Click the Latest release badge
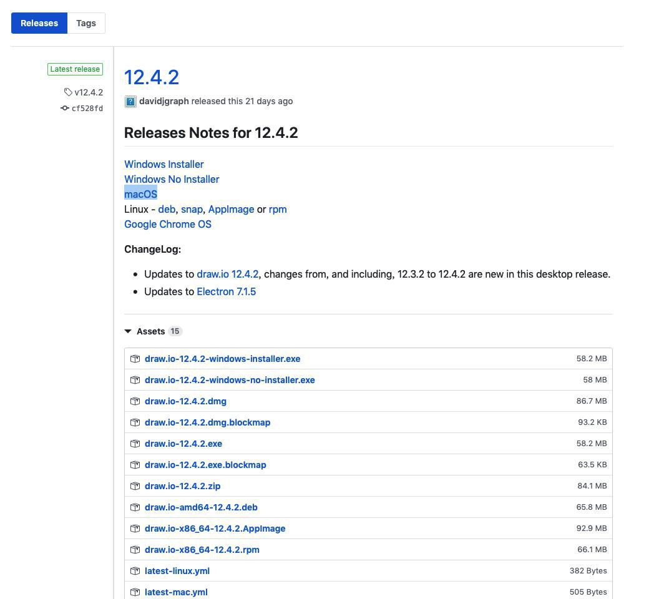 point(75,69)
